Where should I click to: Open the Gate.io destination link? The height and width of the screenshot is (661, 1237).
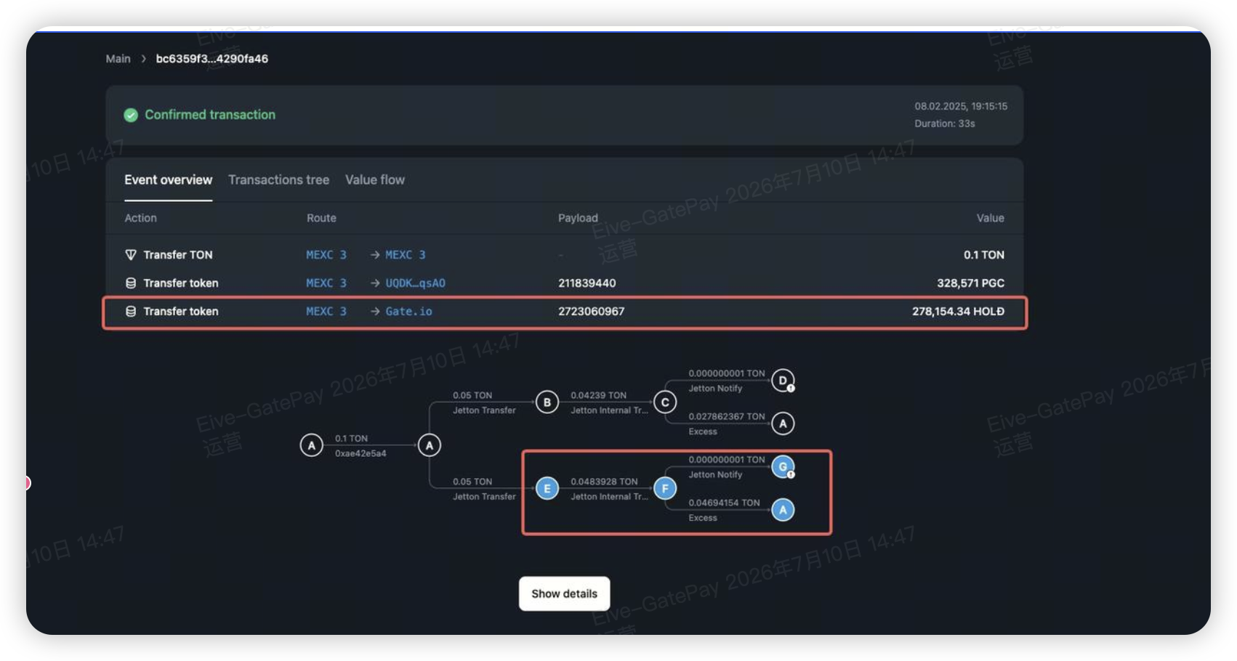pos(408,312)
